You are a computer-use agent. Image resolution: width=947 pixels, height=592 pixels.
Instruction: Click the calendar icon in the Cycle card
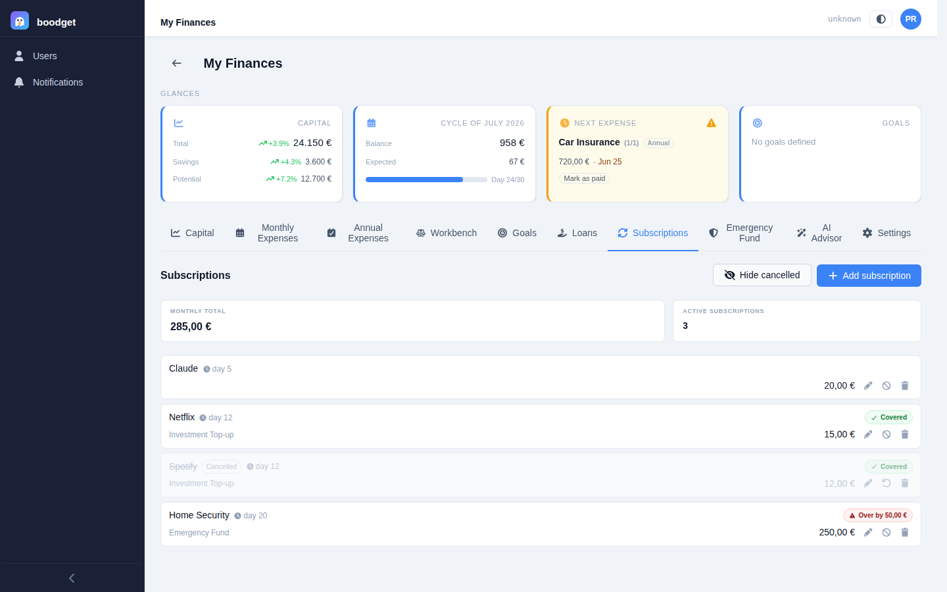click(x=372, y=123)
